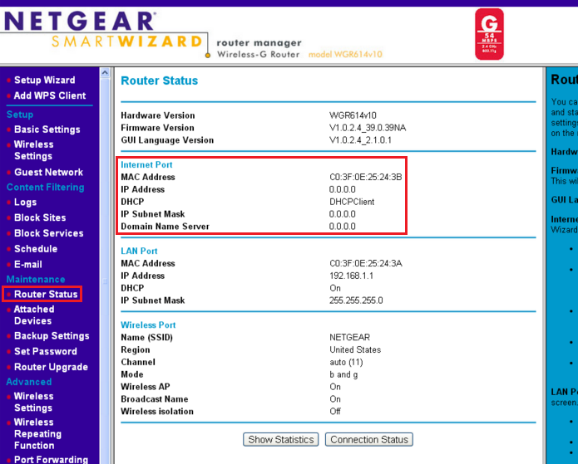Select Router Status in sidebar
This screenshot has height=464, width=578.
point(46,295)
